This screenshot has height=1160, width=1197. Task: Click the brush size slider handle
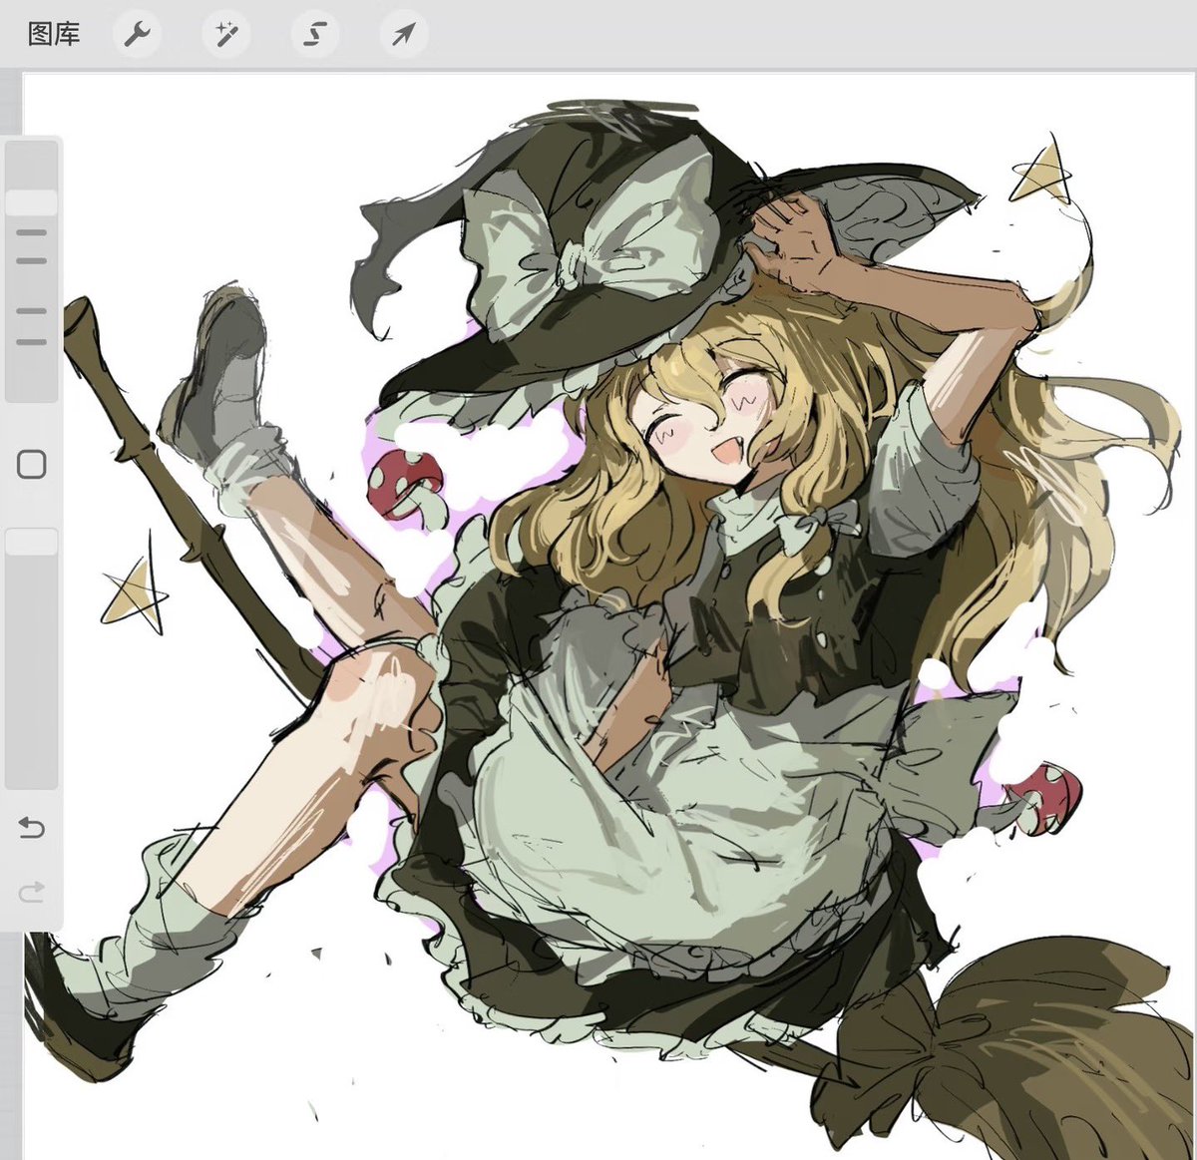[x=32, y=202]
